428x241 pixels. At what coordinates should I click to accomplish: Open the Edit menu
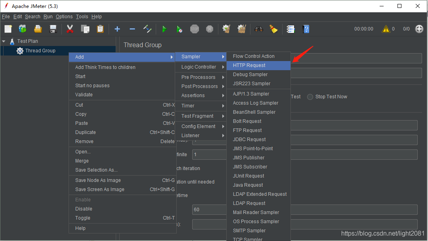pos(17,17)
